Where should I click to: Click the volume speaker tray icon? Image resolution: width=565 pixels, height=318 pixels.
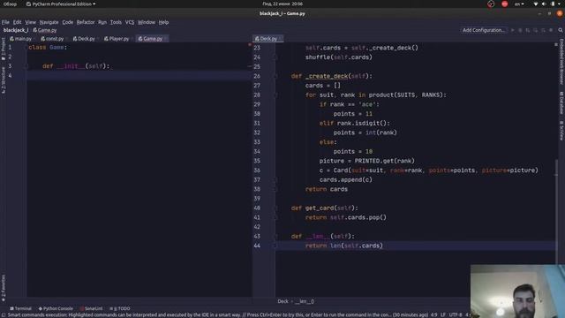coord(544,4)
